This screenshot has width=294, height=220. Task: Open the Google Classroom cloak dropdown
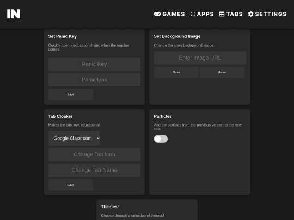pyautogui.click(x=74, y=139)
